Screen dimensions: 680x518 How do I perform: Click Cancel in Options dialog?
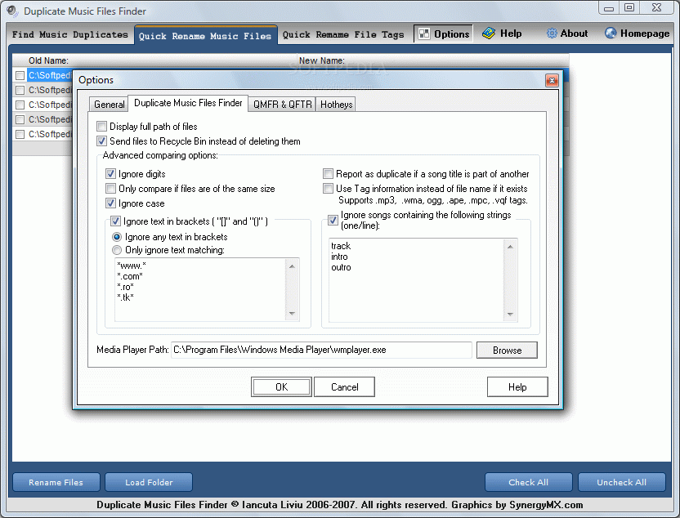coord(344,386)
